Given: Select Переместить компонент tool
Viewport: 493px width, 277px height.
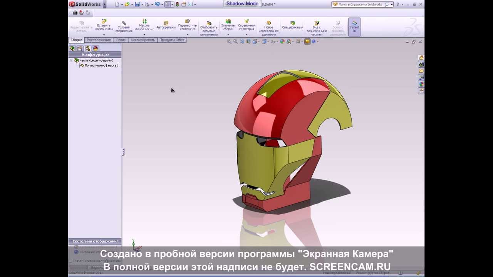Looking at the screenshot, I should pyautogui.click(x=188, y=25).
